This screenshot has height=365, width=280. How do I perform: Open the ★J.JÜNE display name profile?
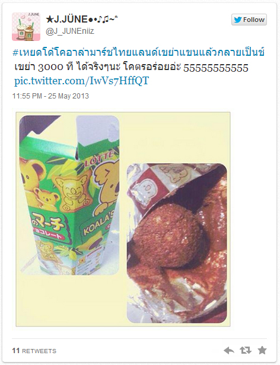click(82, 19)
